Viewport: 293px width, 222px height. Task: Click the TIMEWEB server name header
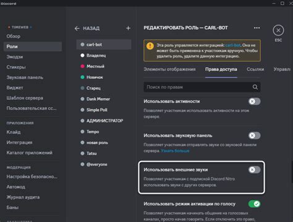coord(20,27)
